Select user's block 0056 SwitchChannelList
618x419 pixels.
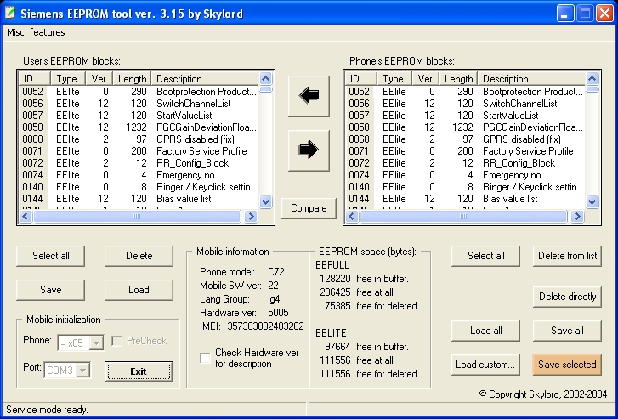139,104
